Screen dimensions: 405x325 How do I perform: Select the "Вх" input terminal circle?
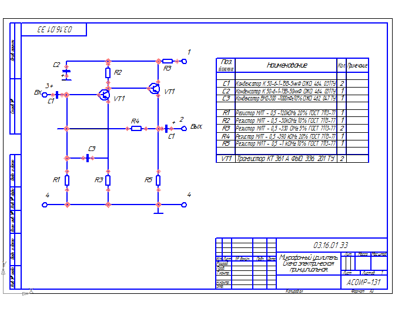pos(45,95)
